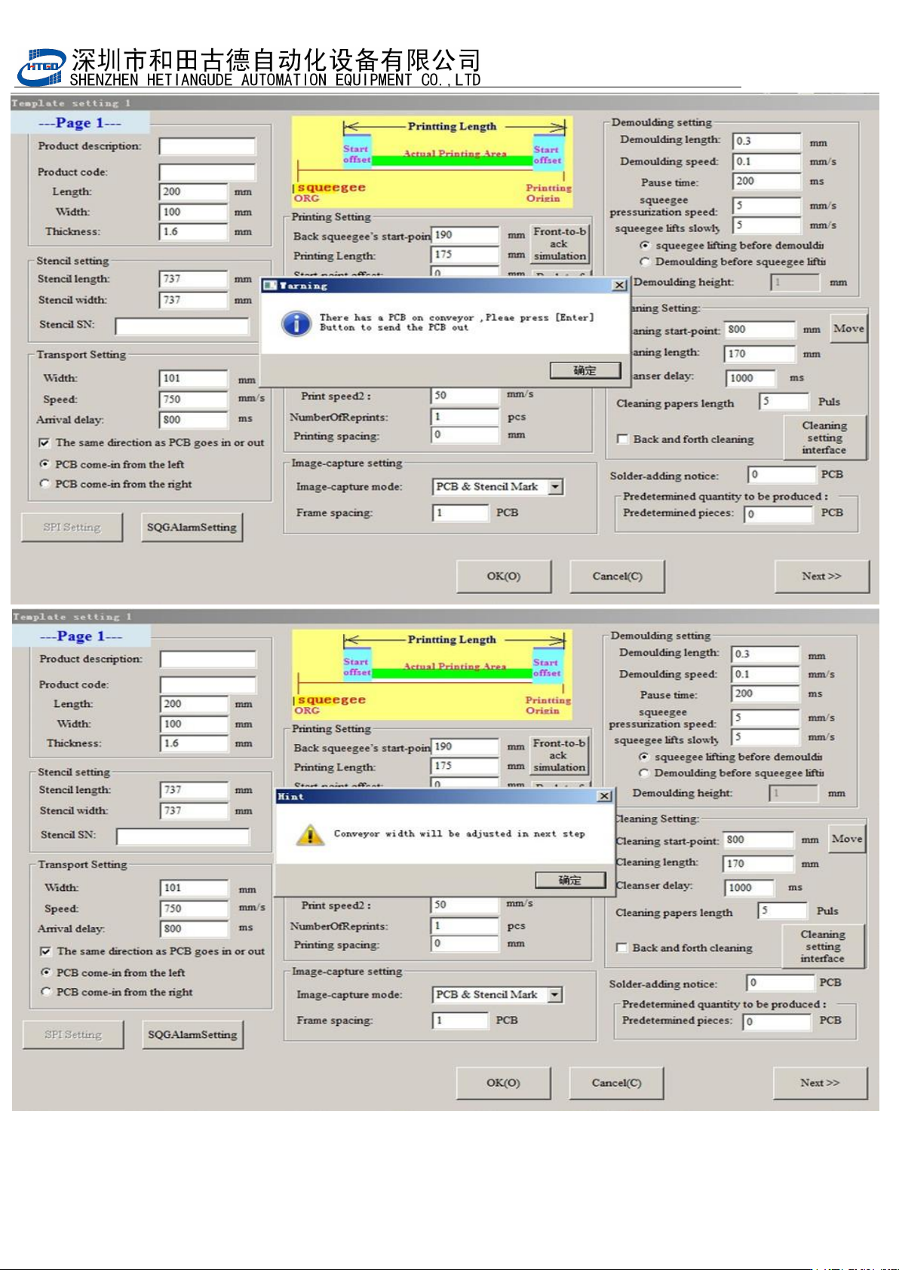Viewport: 899px width, 1270px height.
Task: Select 'PCB come-in from the right' in Hint screenshot
Action: (x=46, y=992)
